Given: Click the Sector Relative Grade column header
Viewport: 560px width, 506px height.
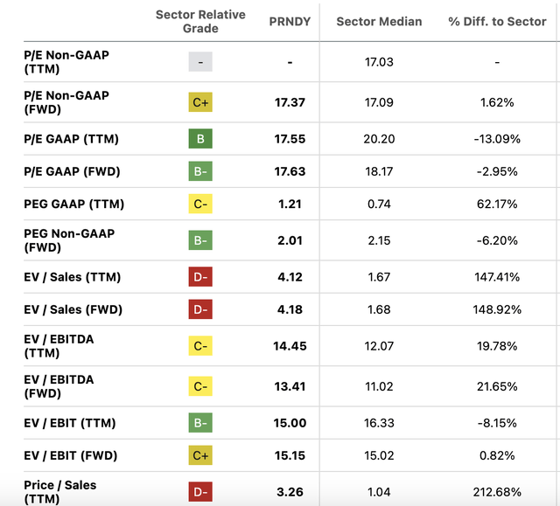Looking at the screenshot, I should click(x=200, y=22).
